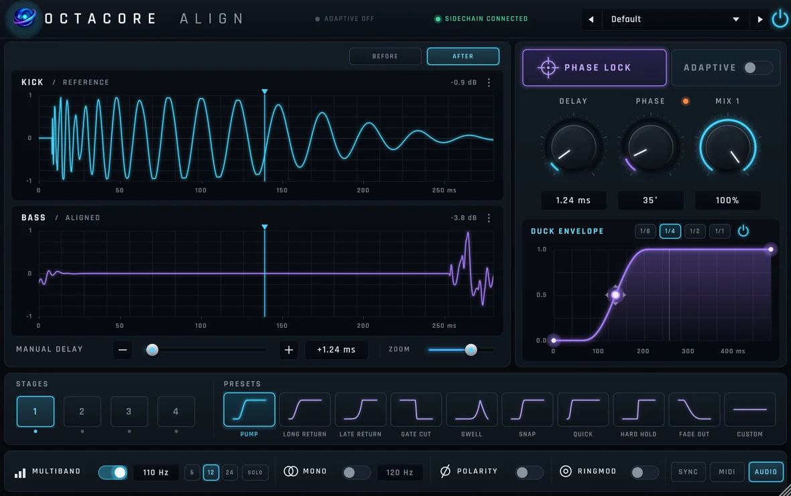Viewport: 791px width, 496px height.
Task: Click the Manual Delay slider handle
Action: 152,350
